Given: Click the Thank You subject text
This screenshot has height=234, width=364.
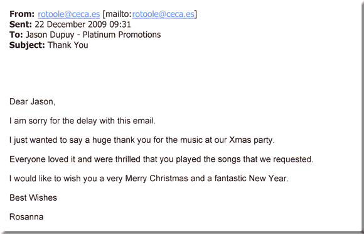Looking at the screenshot, I should tap(68, 45).
